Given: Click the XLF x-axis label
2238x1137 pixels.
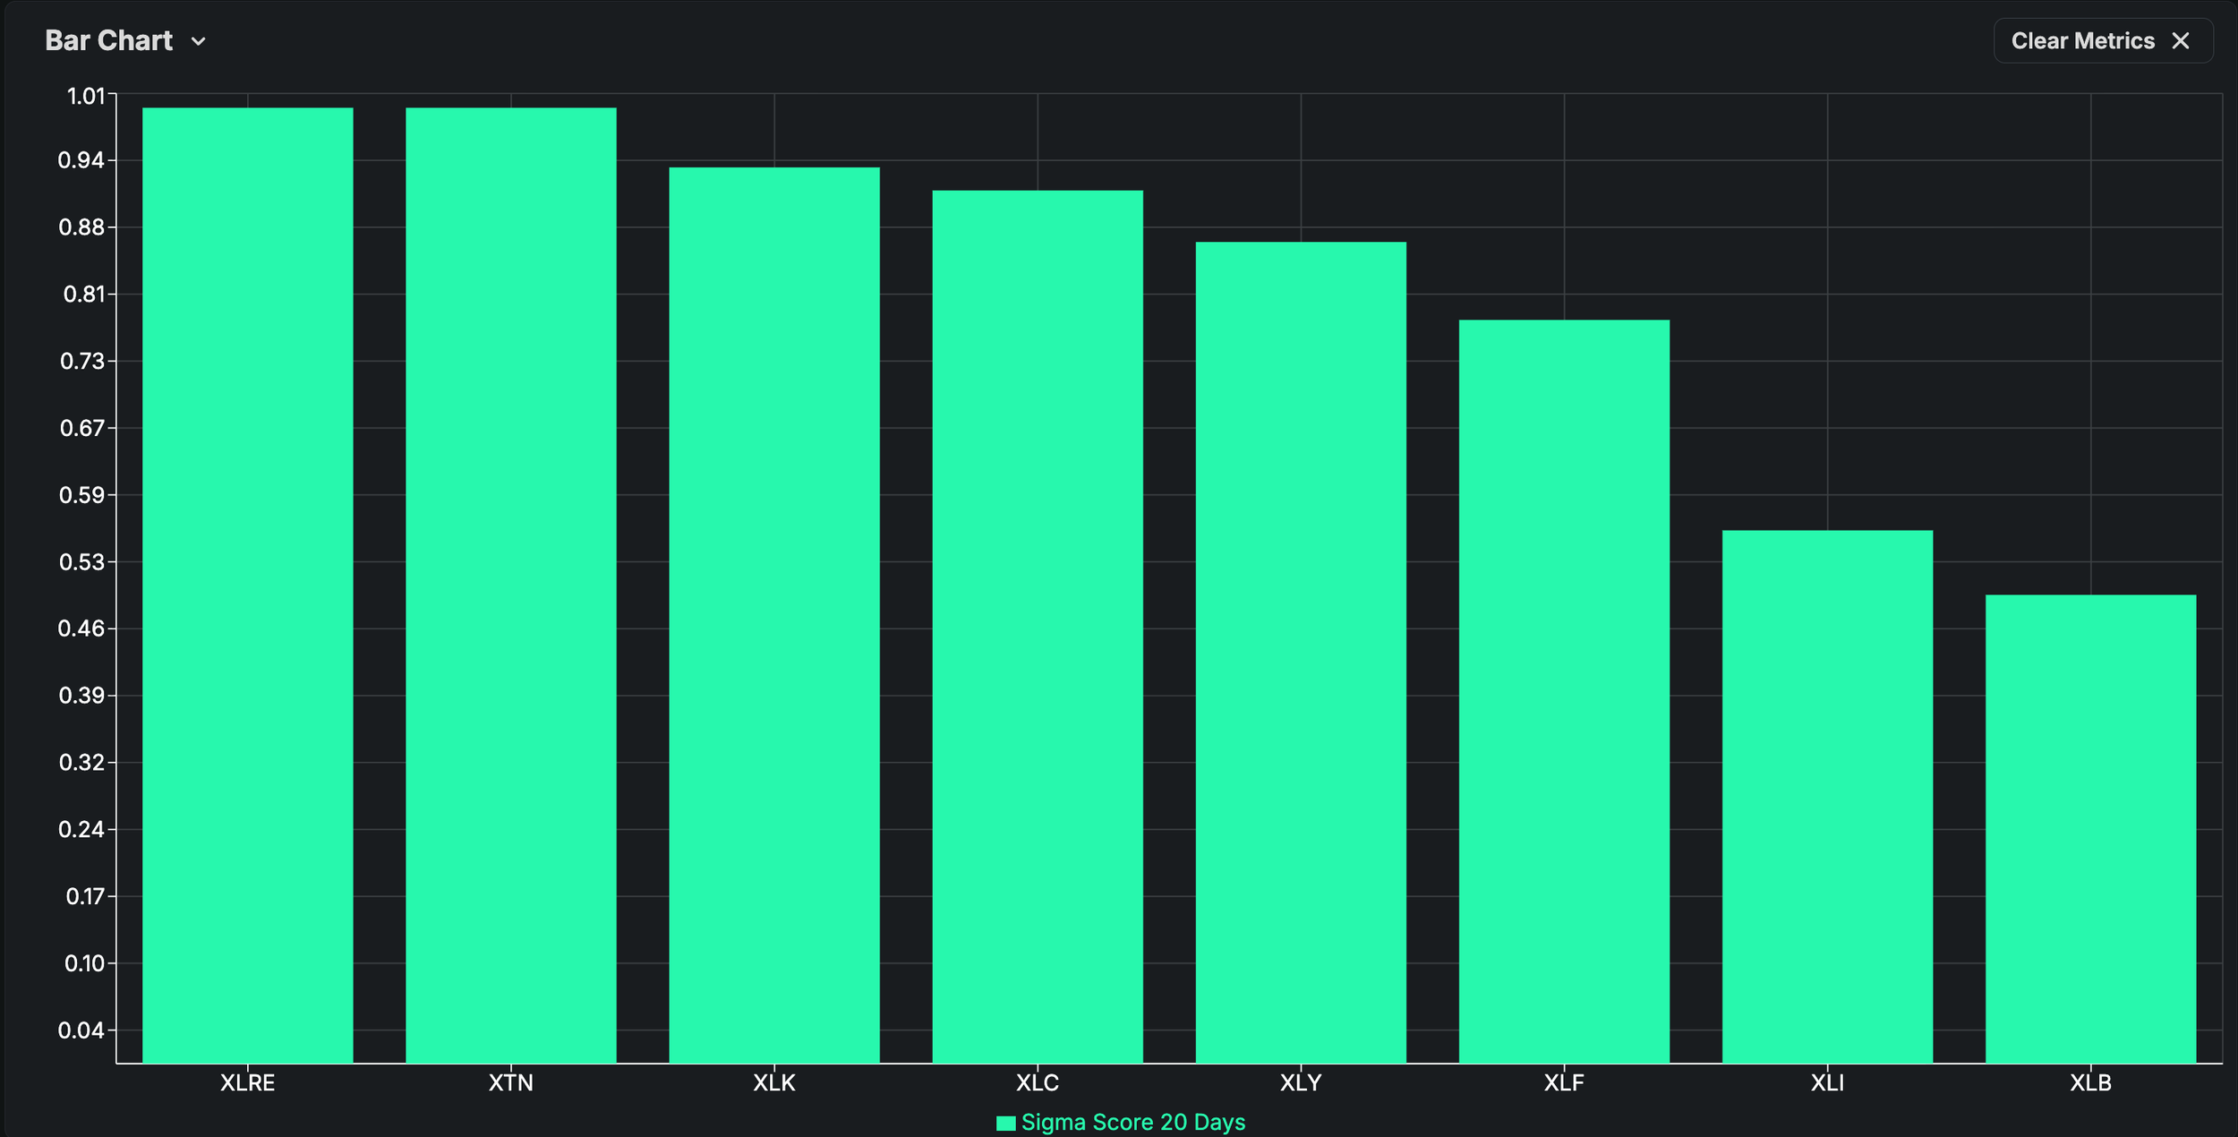Looking at the screenshot, I should point(1564,1083).
